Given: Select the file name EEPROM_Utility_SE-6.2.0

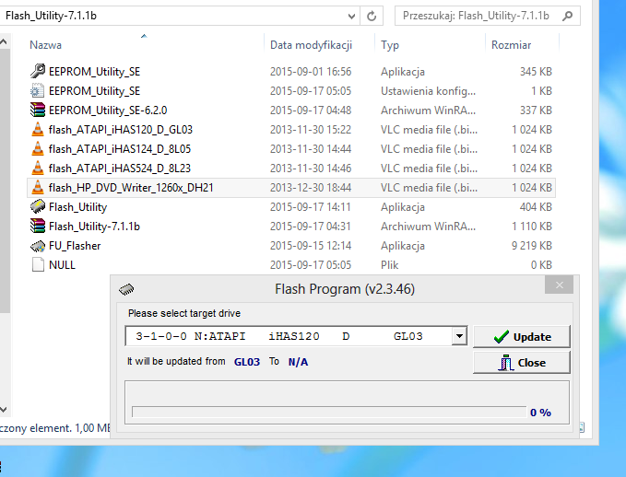Looking at the screenshot, I should (x=108, y=111).
